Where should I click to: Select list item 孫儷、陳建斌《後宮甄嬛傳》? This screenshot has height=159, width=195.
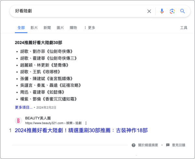tap(46, 79)
